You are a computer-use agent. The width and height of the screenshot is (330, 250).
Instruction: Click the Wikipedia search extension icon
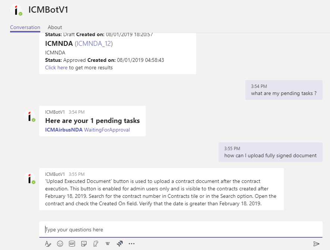[x=108, y=244]
